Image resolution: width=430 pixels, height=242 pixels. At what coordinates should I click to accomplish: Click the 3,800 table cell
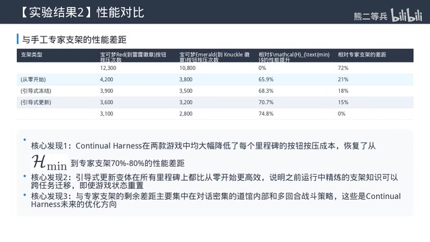[x=185, y=79]
